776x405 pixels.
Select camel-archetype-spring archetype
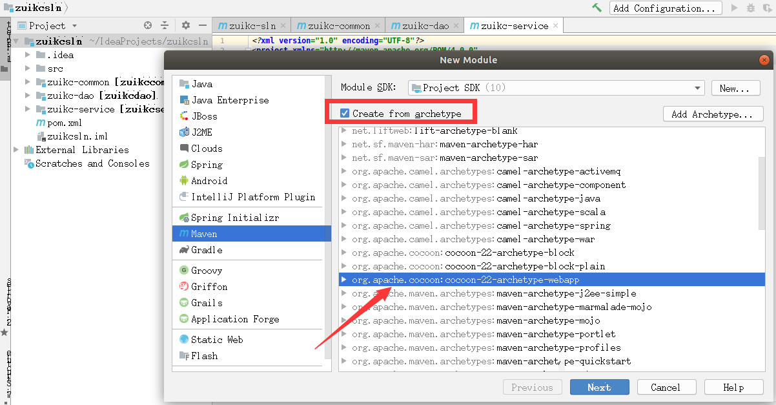click(x=552, y=226)
